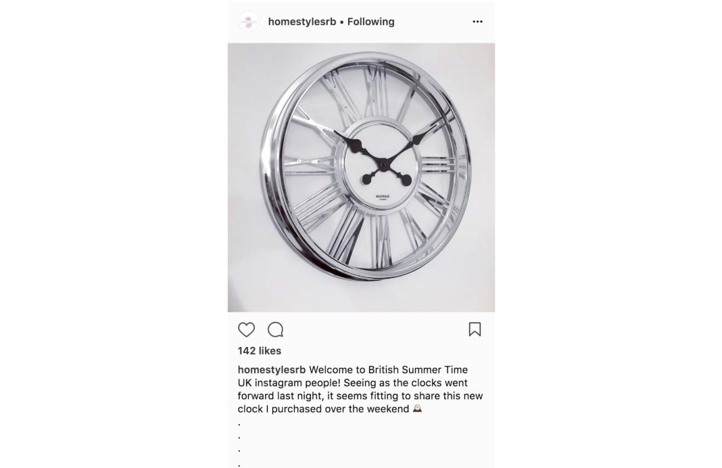
Task: Click the Roman numeral IX on the clock
Action: pyautogui.click(x=309, y=166)
